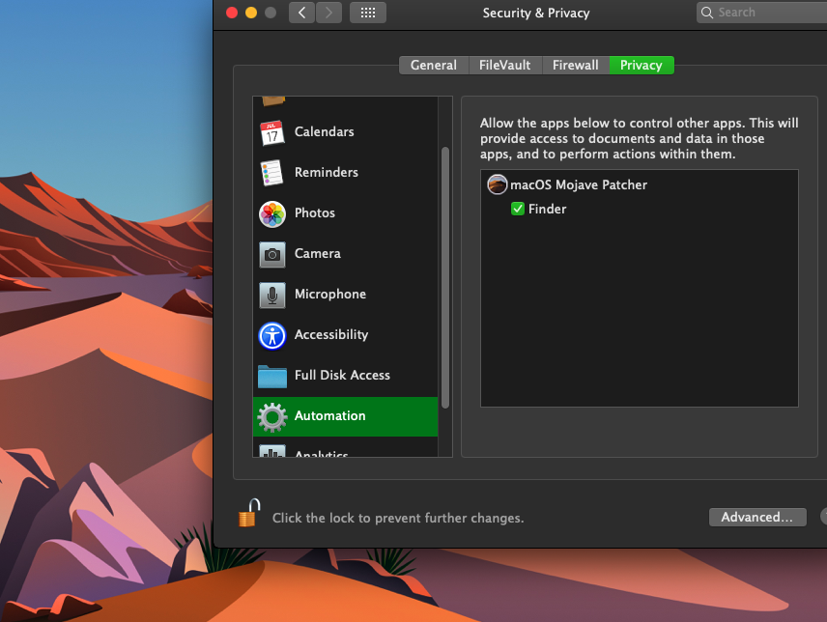
Task: Click the macOS Mojave Patcher app icon
Action: click(x=497, y=184)
